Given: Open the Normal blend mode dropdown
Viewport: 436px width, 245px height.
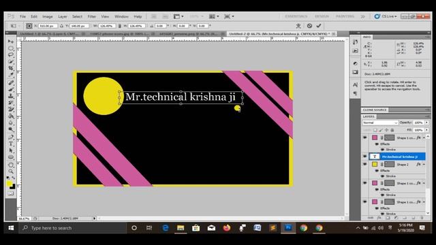Looking at the screenshot, I should click(x=380, y=122).
